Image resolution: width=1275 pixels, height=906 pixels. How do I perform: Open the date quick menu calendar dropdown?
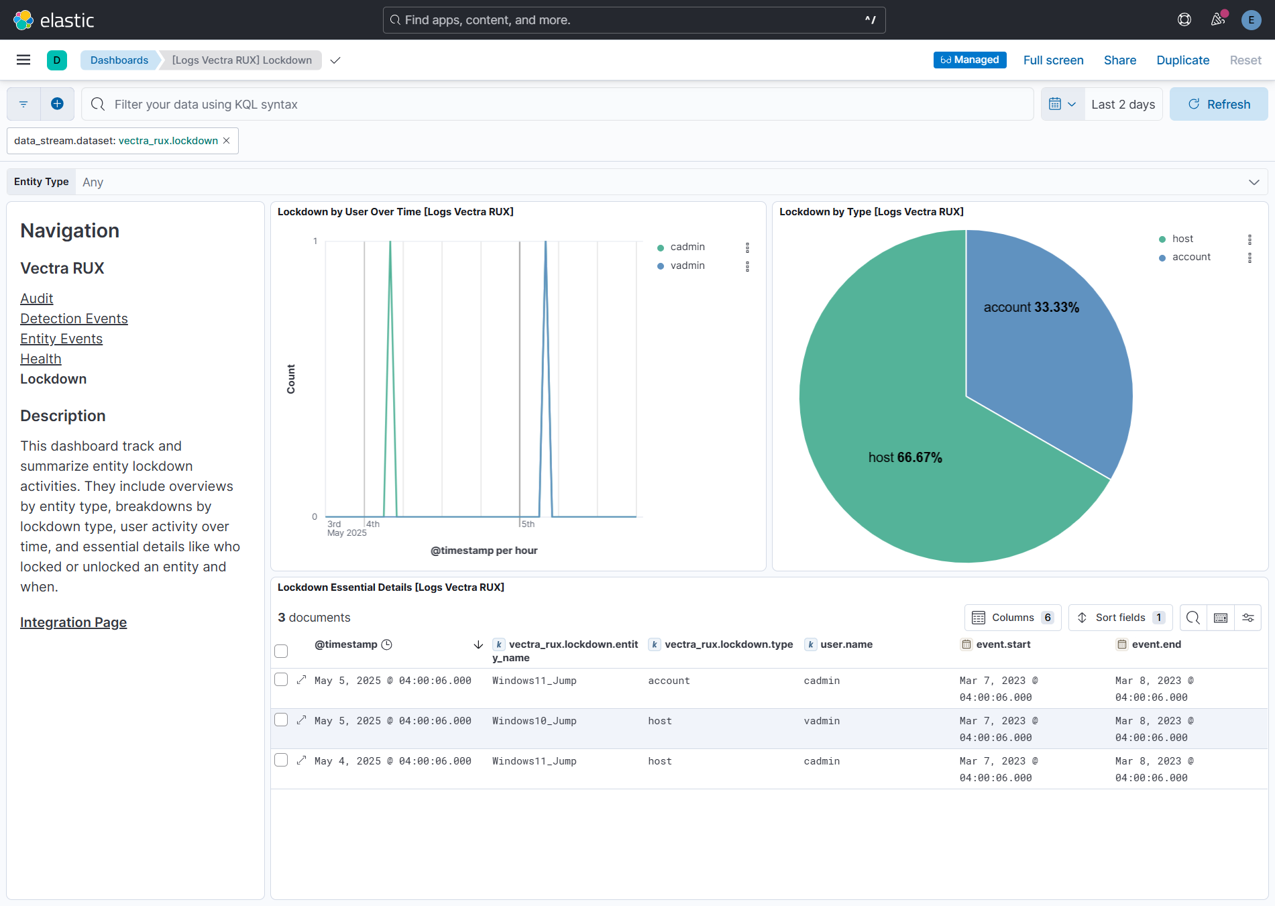(1062, 104)
